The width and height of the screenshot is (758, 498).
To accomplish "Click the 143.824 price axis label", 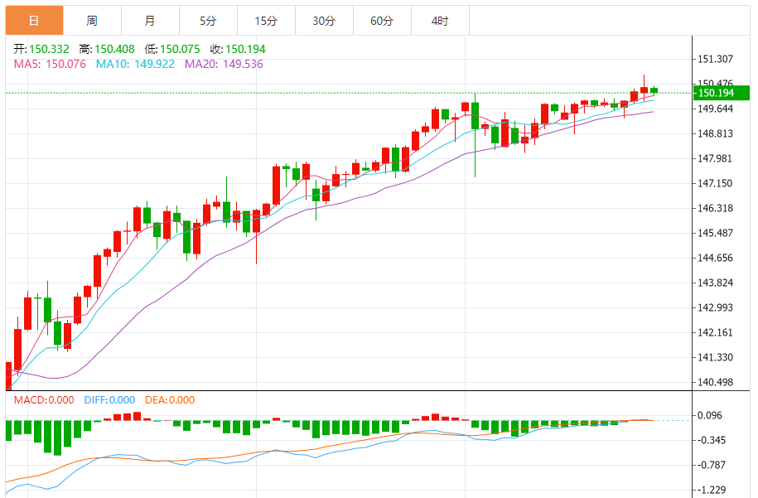I will [715, 283].
